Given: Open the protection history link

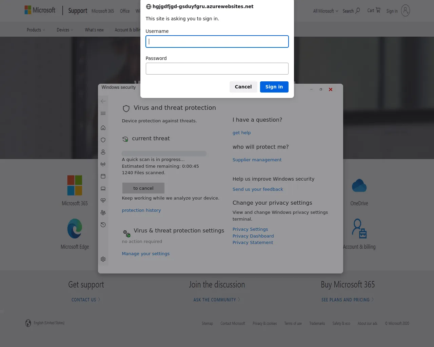Looking at the screenshot, I should pyautogui.click(x=141, y=210).
